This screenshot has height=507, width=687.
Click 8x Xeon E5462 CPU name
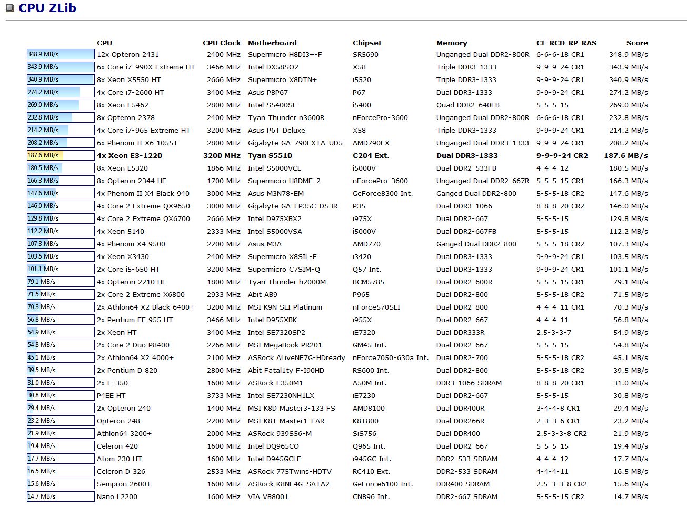(x=123, y=105)
